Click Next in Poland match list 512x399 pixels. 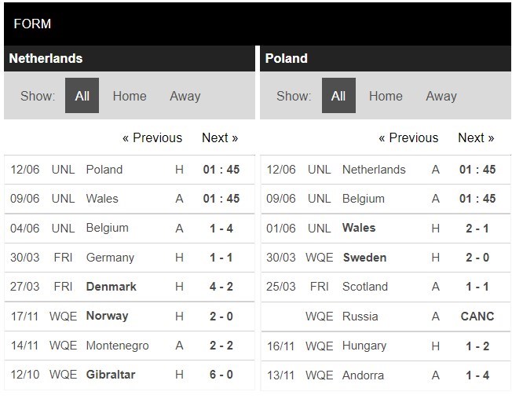476,137
